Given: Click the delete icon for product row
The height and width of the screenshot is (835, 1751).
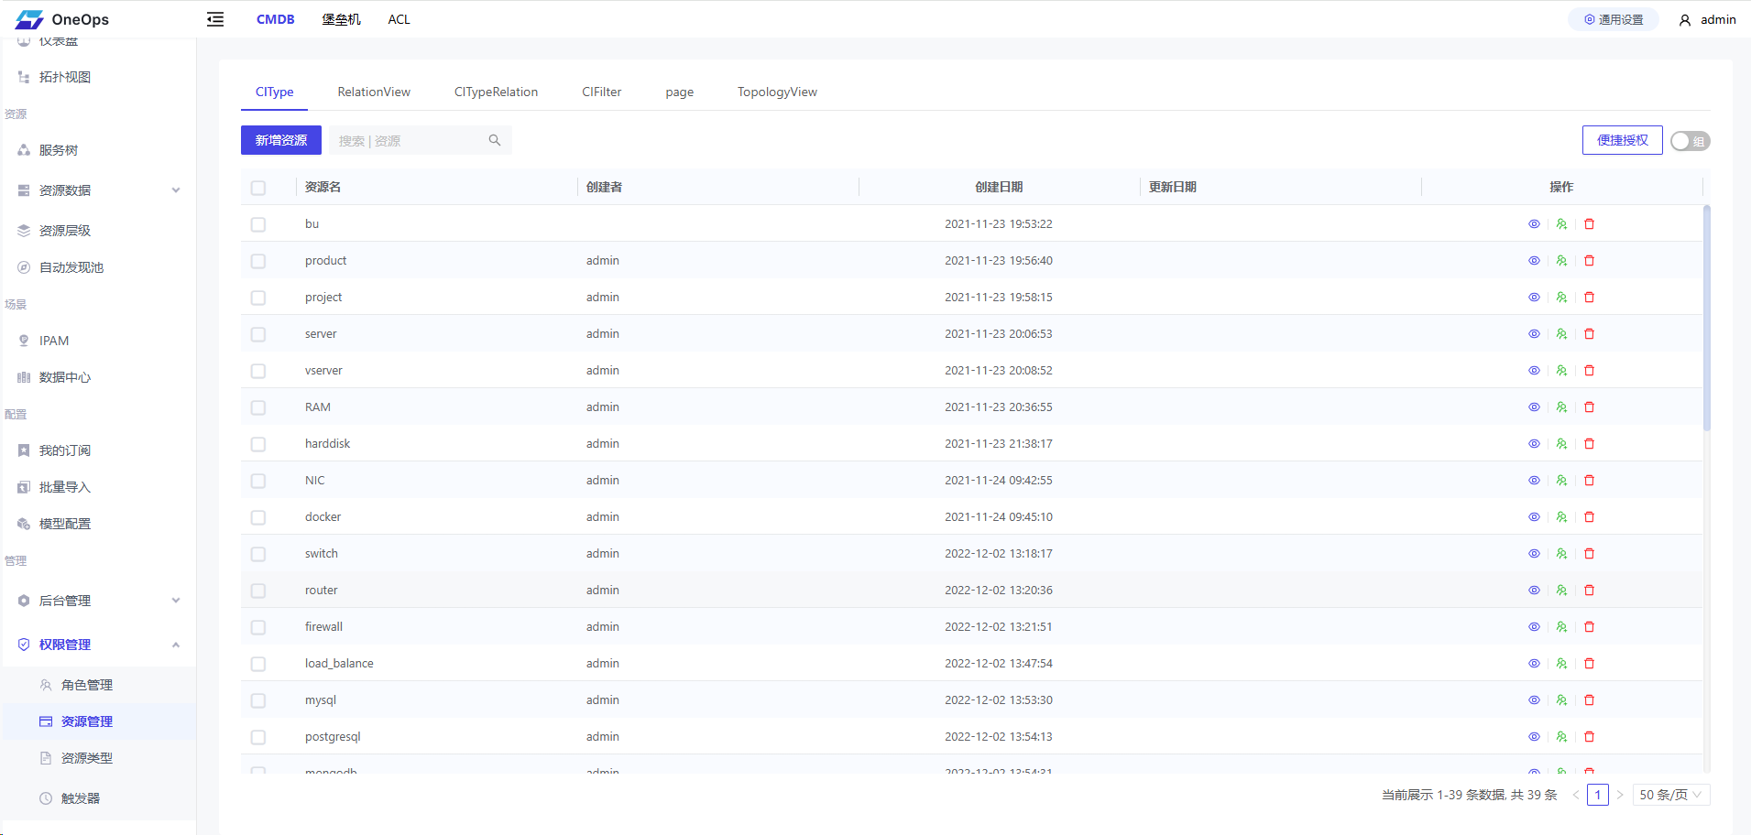Looking at the screenshot, I should tap(1590, 261).
